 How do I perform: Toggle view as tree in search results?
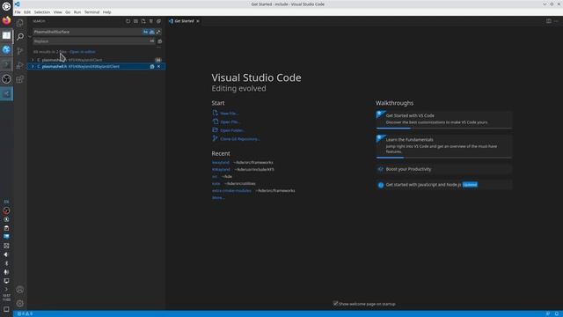(x=151, y=21)
